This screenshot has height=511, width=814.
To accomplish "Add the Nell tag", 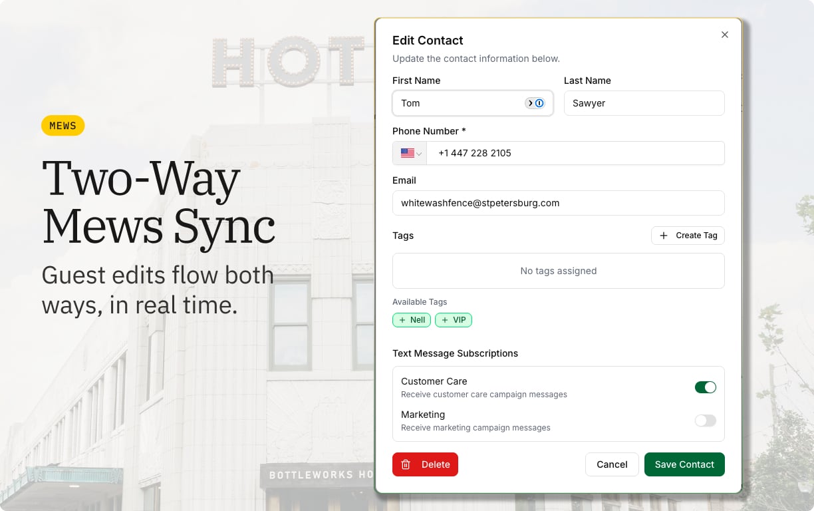I will tap(412, 320).
